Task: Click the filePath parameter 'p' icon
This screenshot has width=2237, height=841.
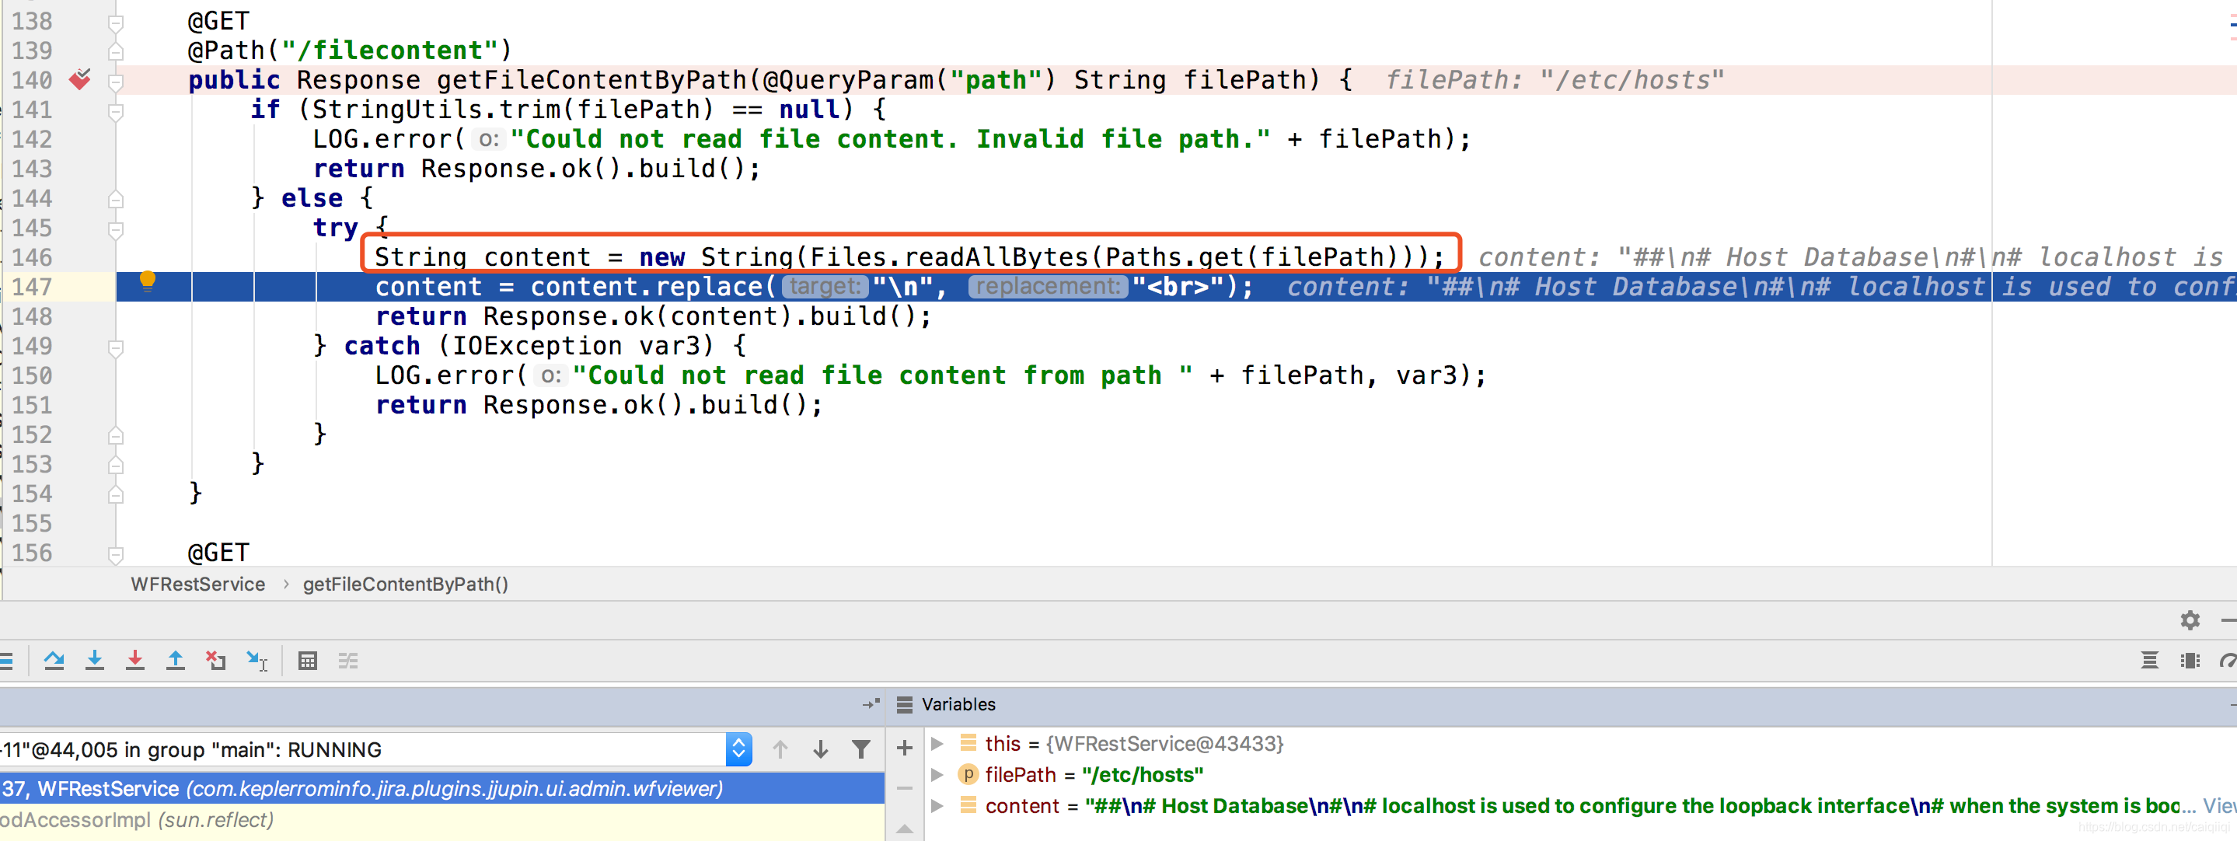Action: point(968,774)
